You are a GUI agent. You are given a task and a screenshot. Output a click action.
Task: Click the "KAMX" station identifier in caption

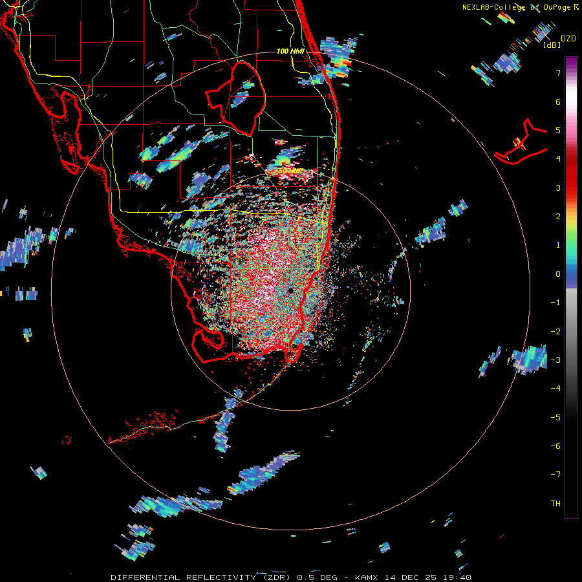368,577
